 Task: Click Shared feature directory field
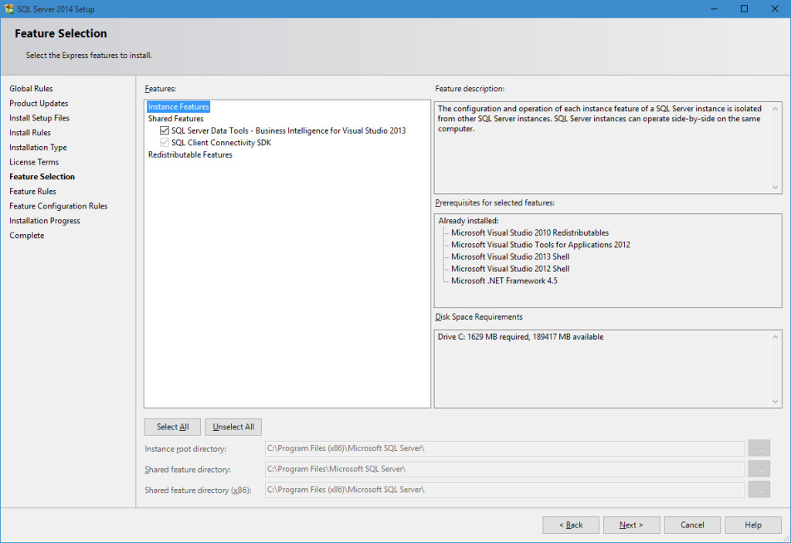[504, 470]
